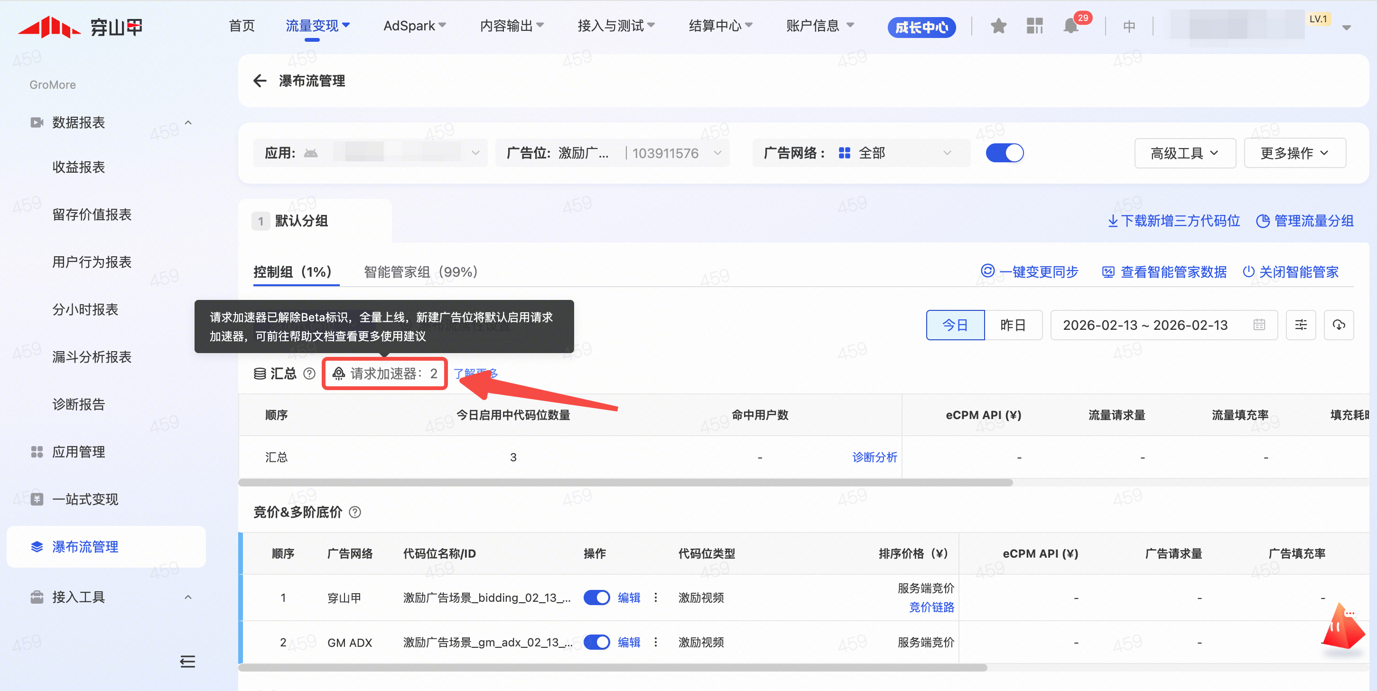Click three-dot menu for 穿山甲 row
Image resolution: width=1377 pixels, height=691 pixels.
[x=656, y=598]
